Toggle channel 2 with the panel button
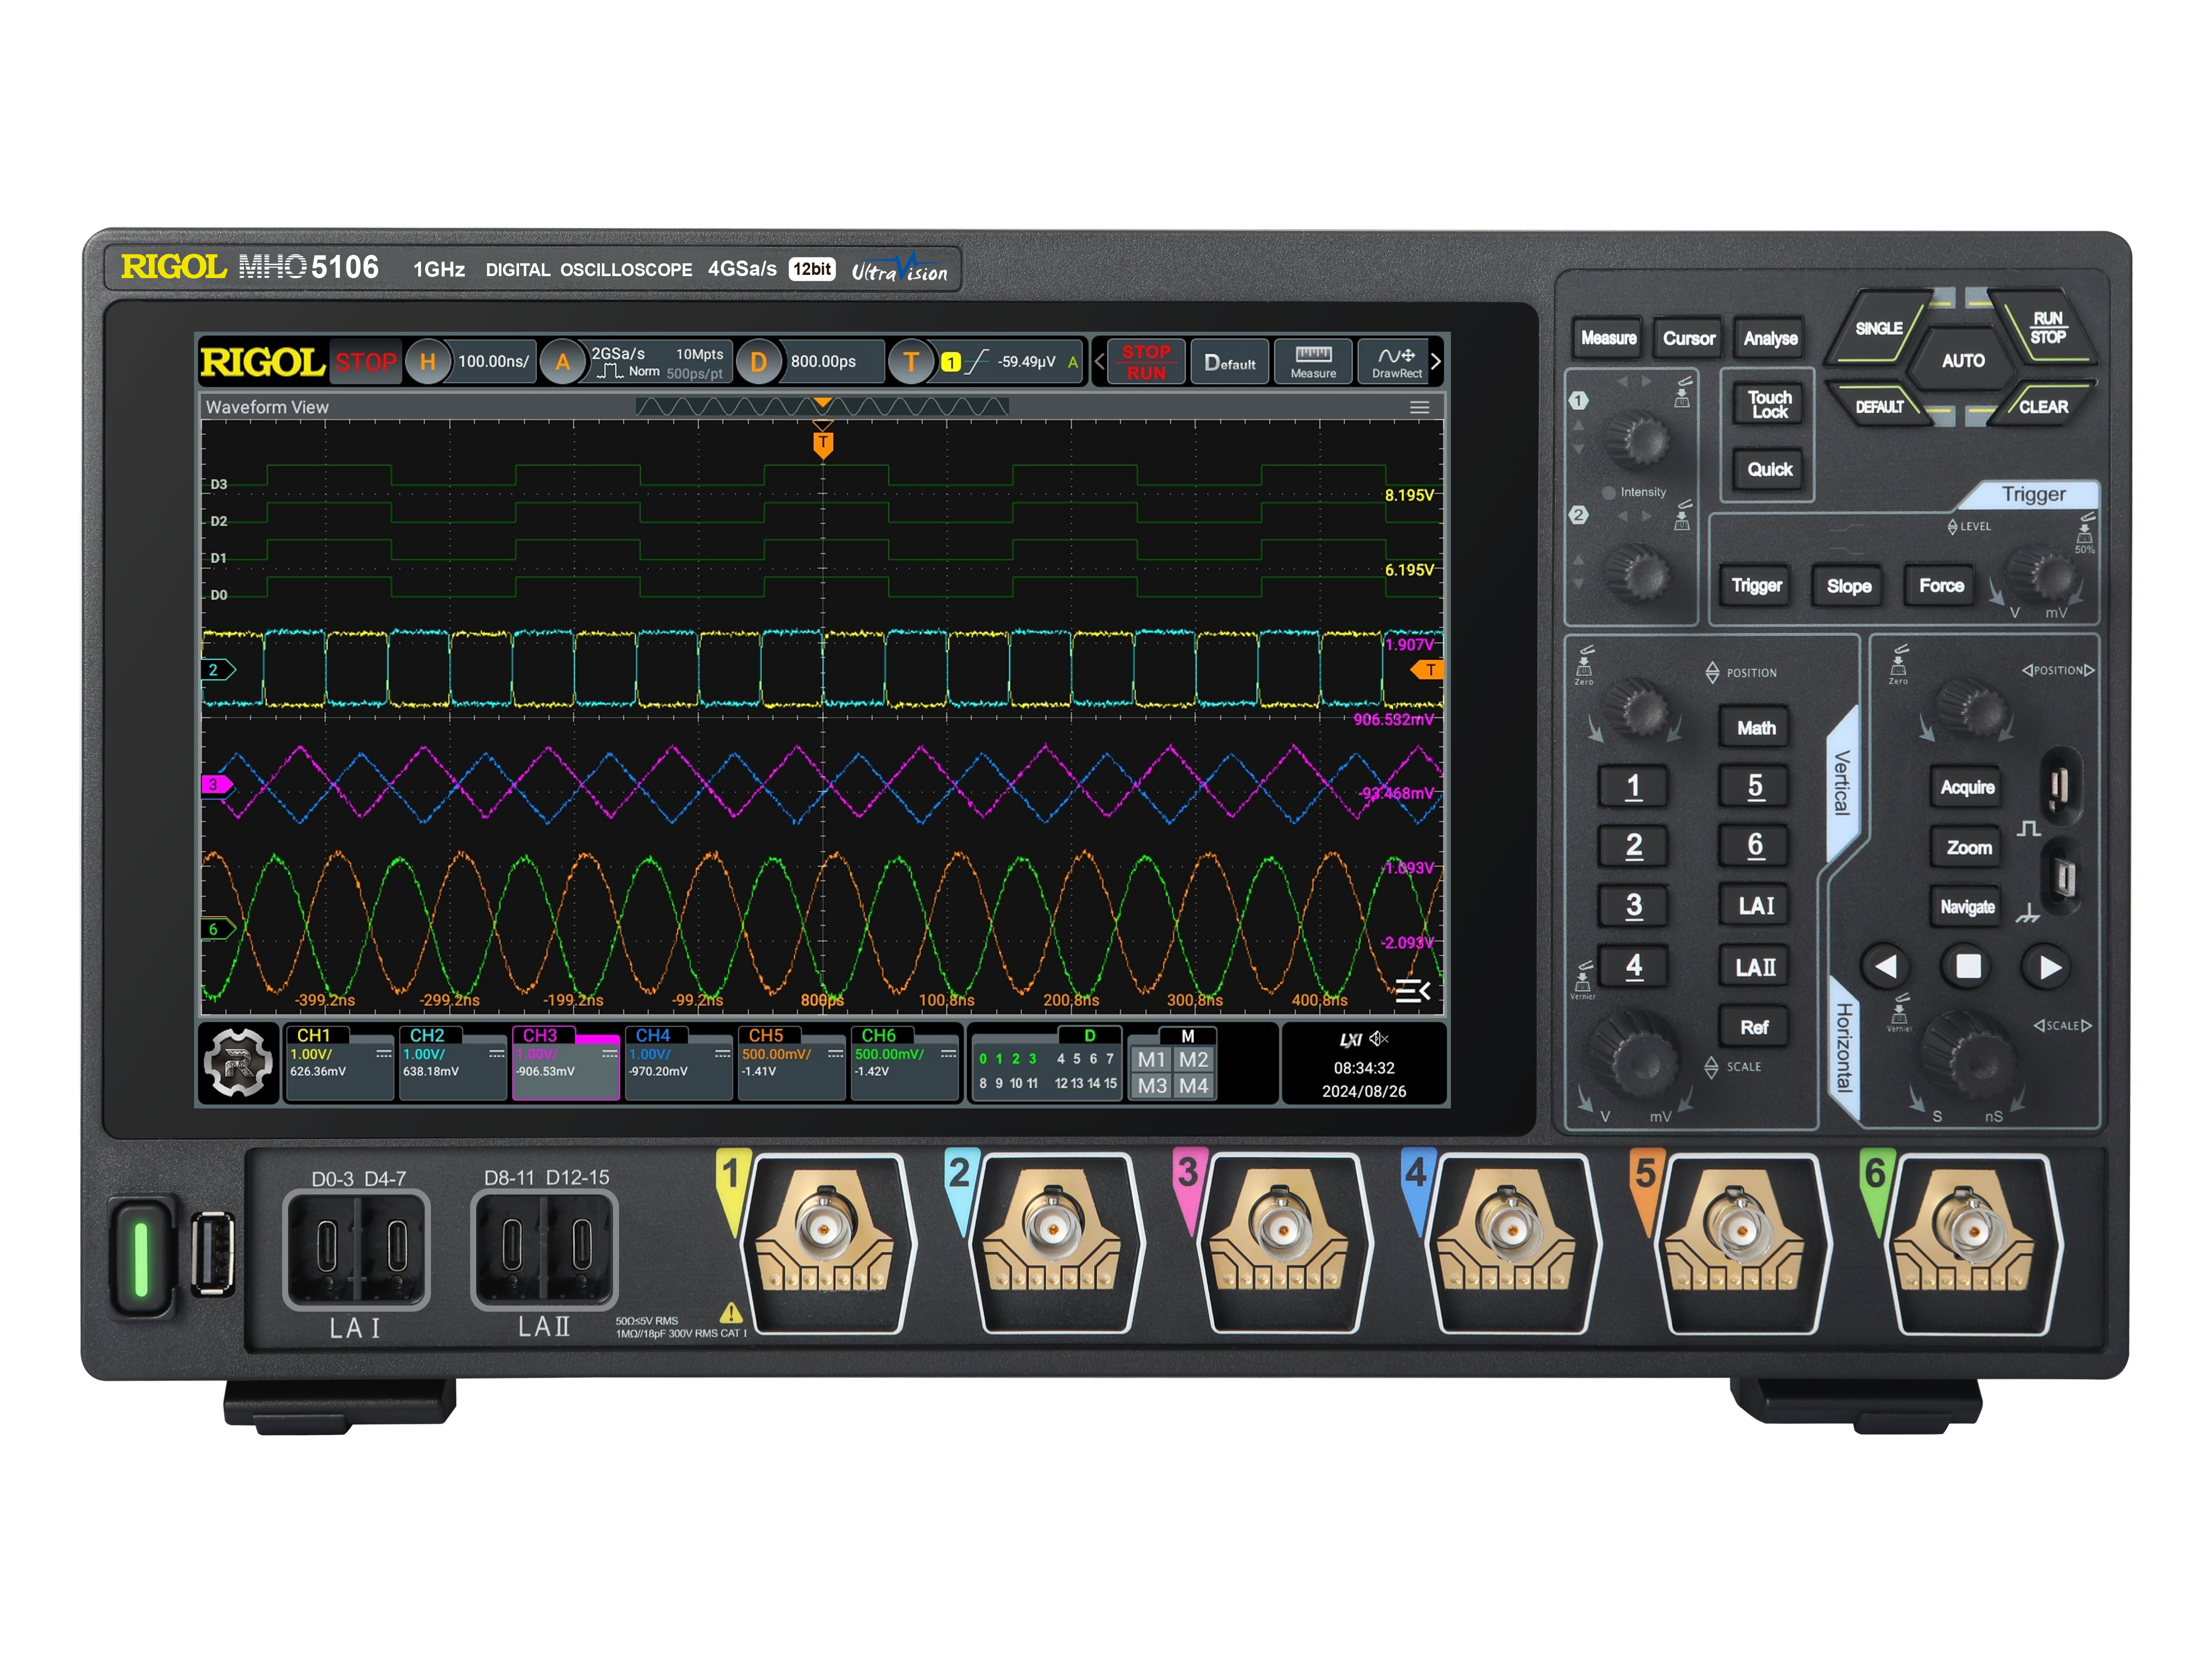2212x1659 pixels. pos(1633,846)
